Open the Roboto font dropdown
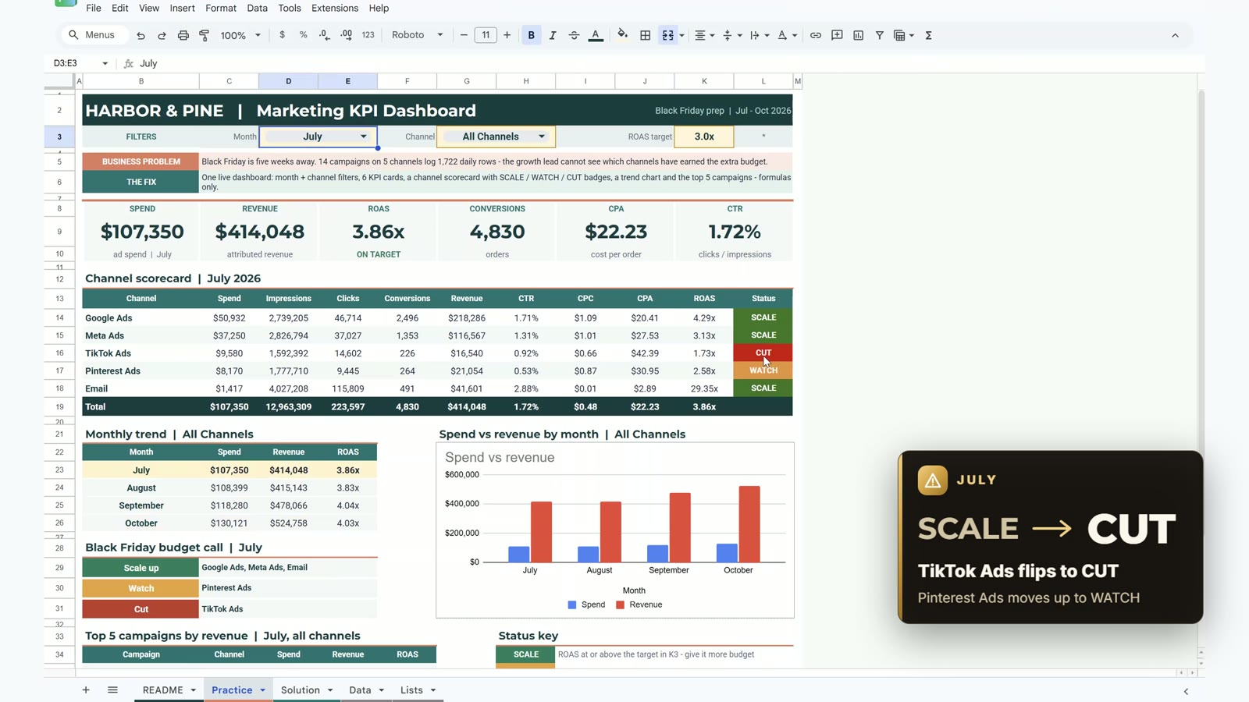The image size is (1249, 702). pyautogui.click(x=417, y=35)
